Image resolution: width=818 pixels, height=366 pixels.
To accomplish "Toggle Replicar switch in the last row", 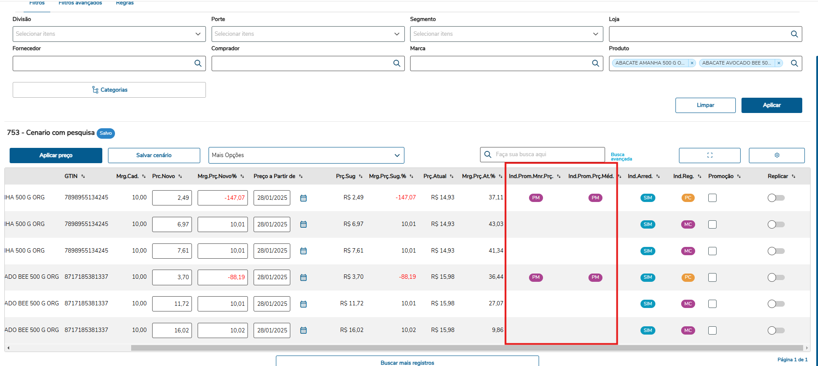I will pyautogui.click(x=776, y=330).
